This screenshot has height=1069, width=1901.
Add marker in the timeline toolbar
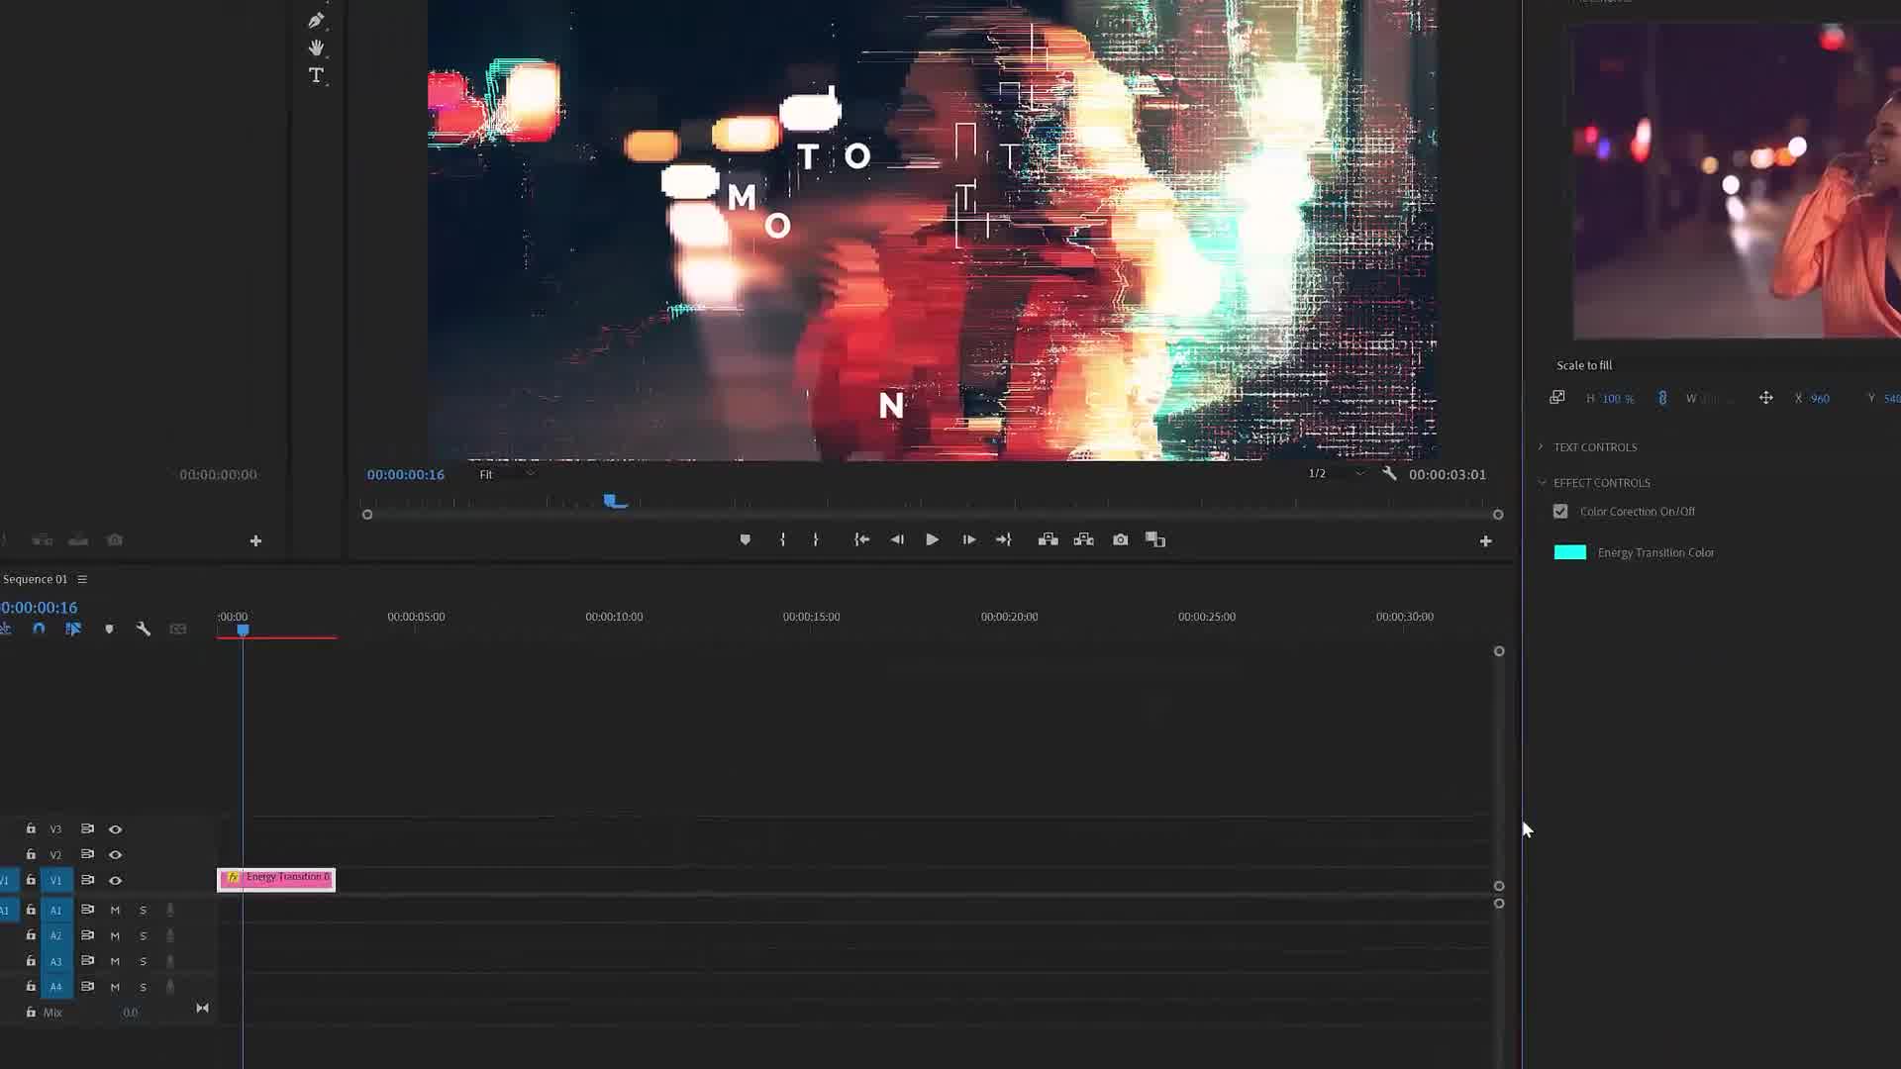(109, 629)
